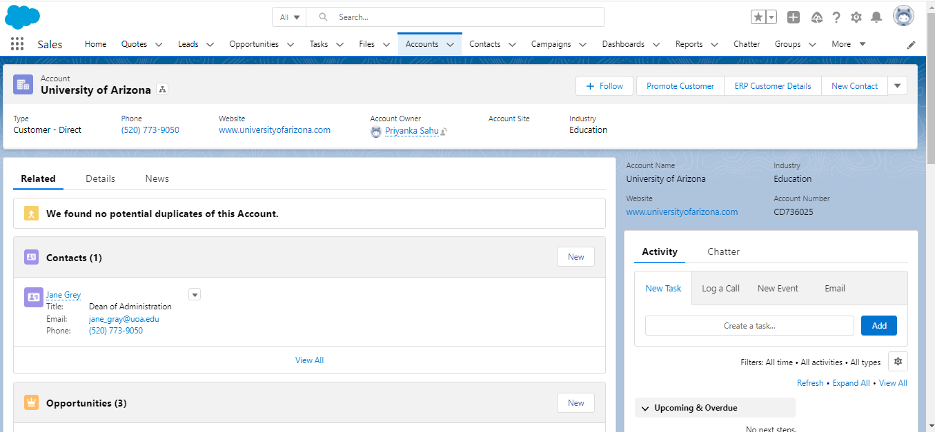The height and width of the screenshot is (432, 935).
Task: Open www.universityofarizona.com in header
Action: pos(275,130)
